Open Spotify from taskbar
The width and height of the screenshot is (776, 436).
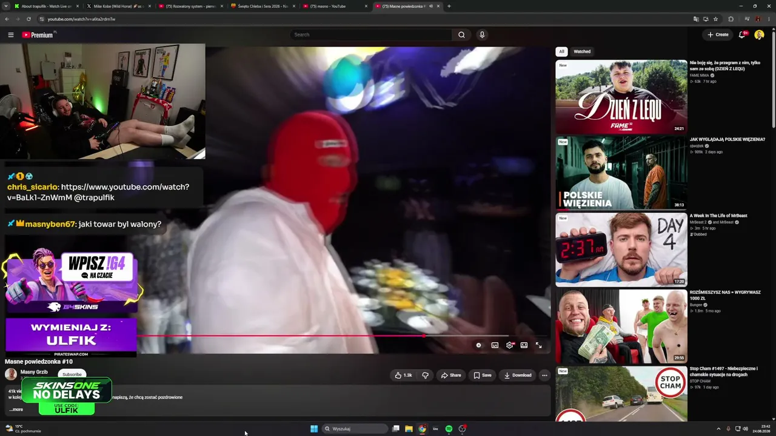(x=449, y=429)
